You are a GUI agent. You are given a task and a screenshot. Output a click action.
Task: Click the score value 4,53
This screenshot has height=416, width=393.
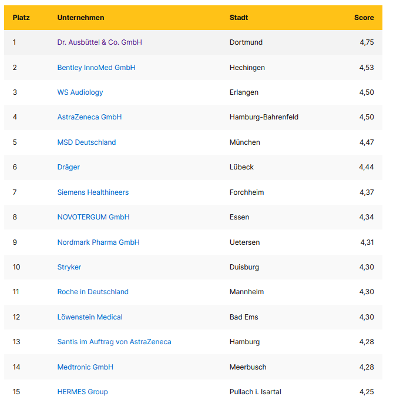point(367,68)
